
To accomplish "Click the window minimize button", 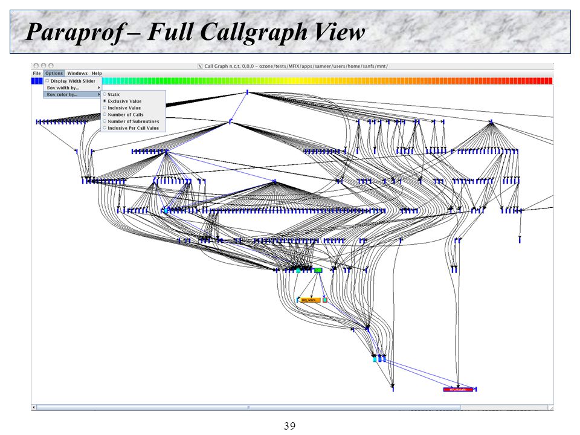I will point(43,65).
